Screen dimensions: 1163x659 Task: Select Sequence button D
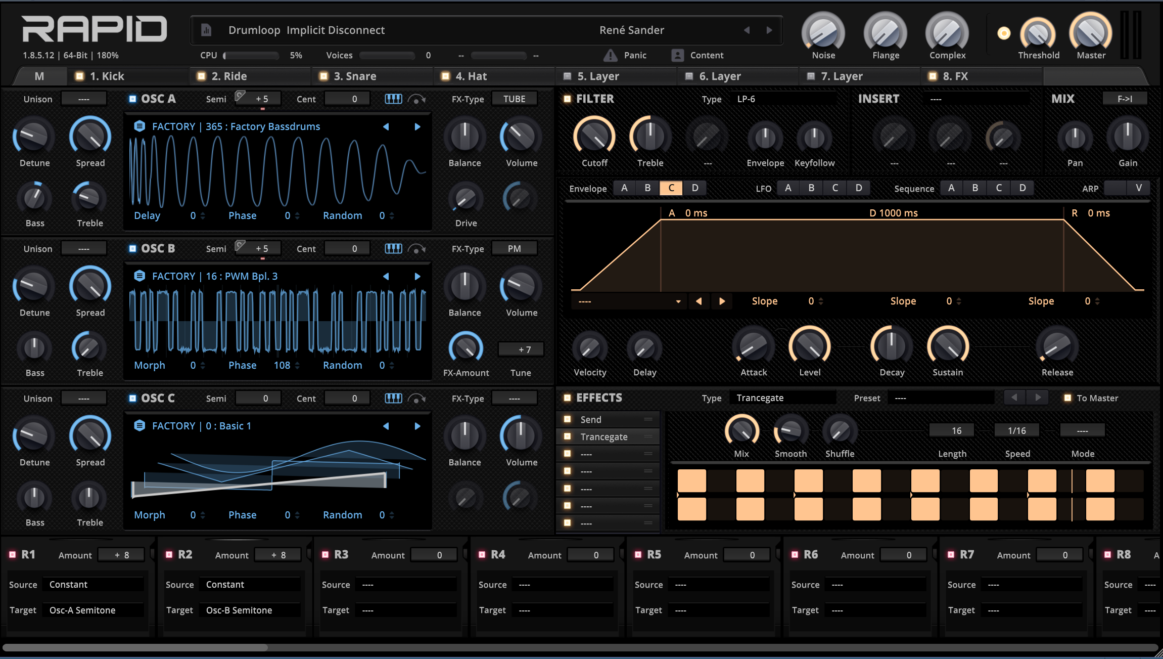[1022, 188]
